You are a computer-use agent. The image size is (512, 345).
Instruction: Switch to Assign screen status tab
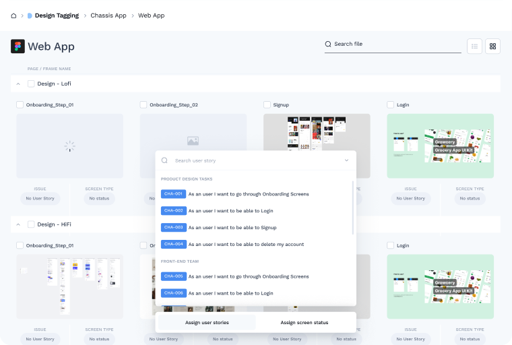point(305,323)
